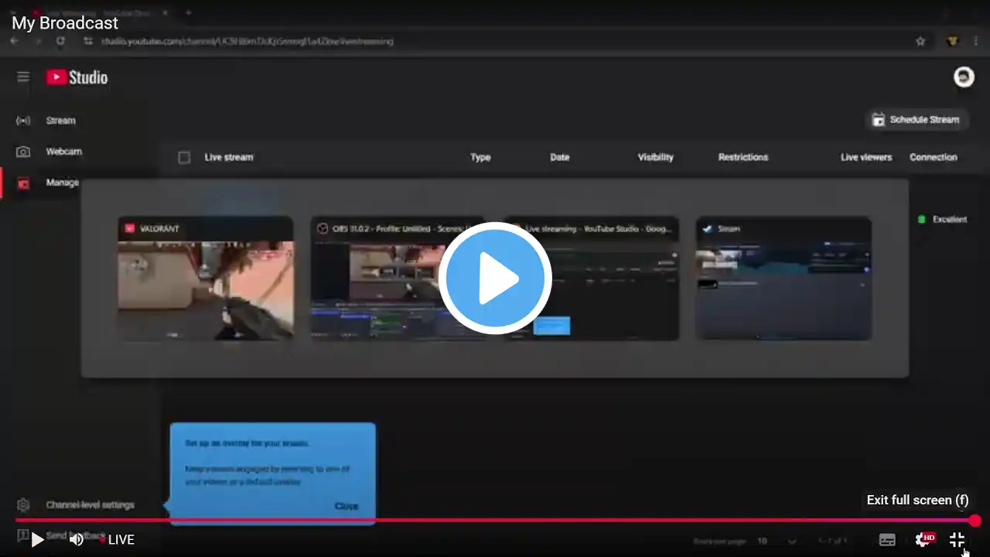990x557 pixels.
Task: Click Close in the blue overlay tooltip
Action: (346, 506)
